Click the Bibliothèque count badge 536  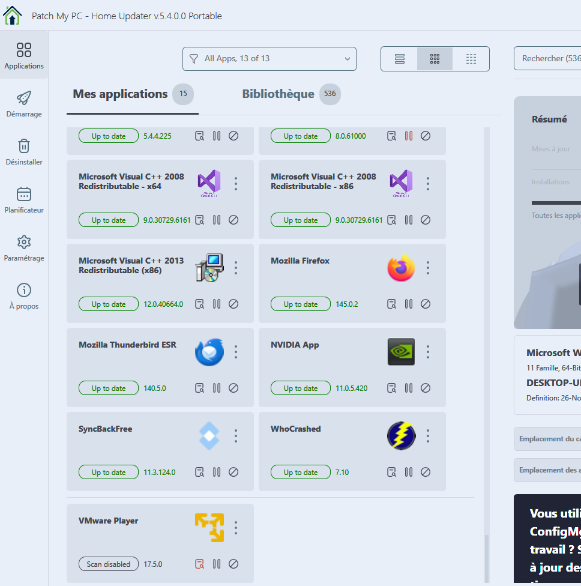330,94
